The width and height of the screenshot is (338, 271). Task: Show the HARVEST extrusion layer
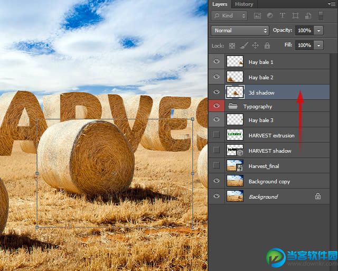217,135
